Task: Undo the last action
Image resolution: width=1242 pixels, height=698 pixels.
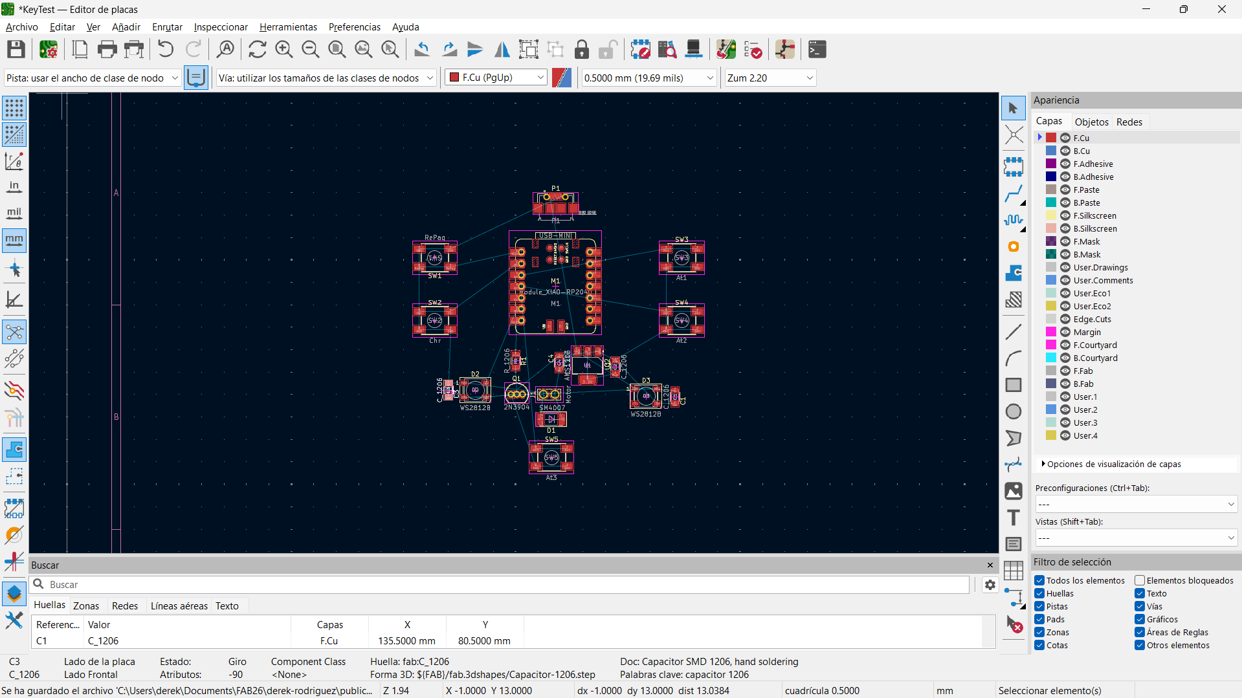Action: pos(166,49)
